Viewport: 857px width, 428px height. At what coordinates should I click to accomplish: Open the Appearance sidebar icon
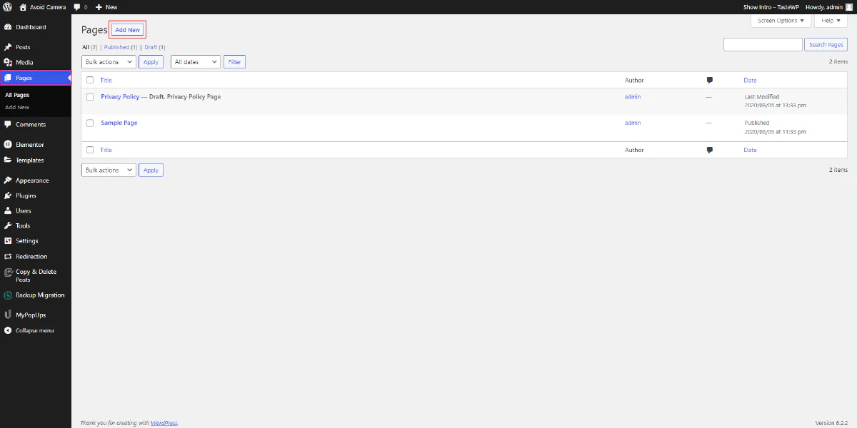10,180
